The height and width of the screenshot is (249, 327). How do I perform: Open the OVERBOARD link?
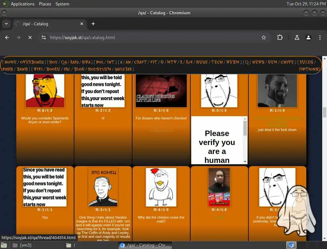click(x=32, y=62)
